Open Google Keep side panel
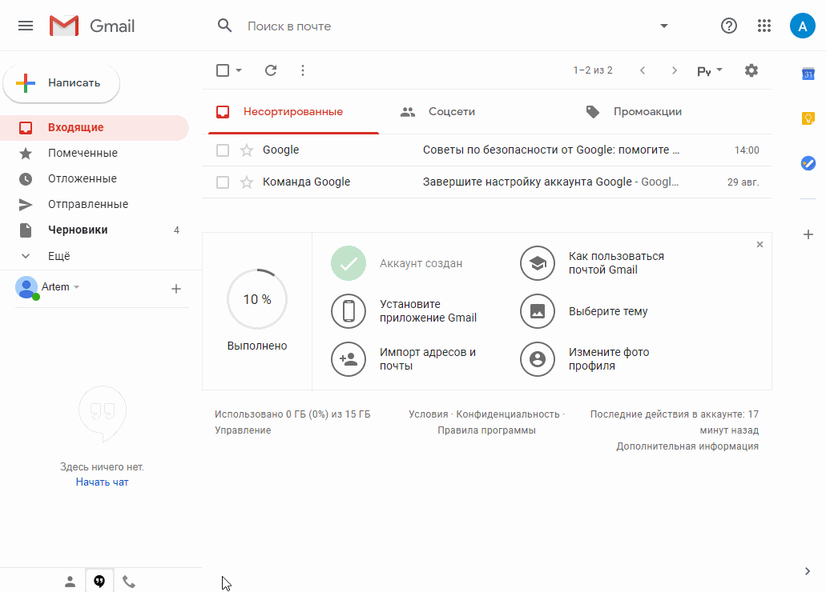The width and height of the screenshot is (826, 592). (808, 118)
